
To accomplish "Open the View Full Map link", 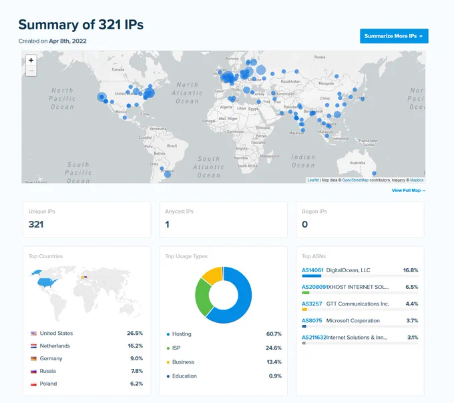I will point(409,190).
